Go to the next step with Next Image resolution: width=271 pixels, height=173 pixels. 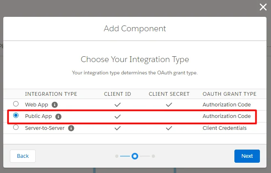point(247,156)
